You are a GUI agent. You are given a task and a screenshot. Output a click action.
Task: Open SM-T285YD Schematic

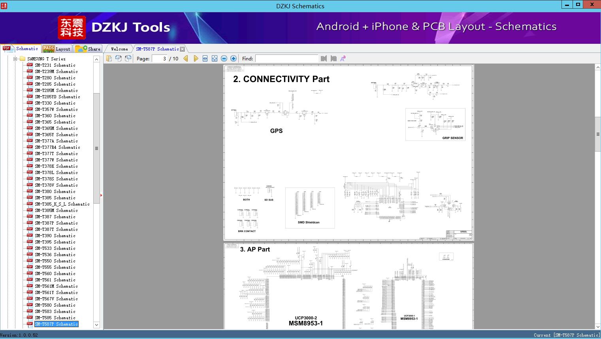[x=57, y=97]
